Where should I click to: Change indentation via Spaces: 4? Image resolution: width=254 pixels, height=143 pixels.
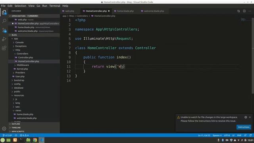[x=217, y=135]
